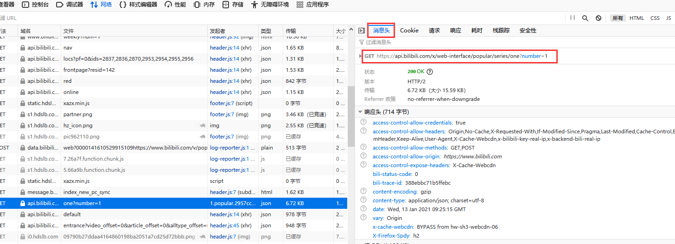Open the 控制台 console tool tab
The image size is (675, 244).
tap(35, 5)
